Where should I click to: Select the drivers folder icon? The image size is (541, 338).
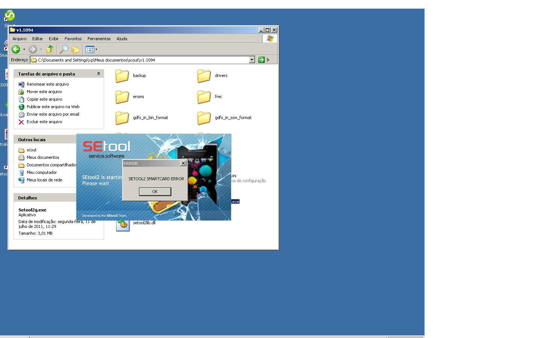(x=204, y=76)
